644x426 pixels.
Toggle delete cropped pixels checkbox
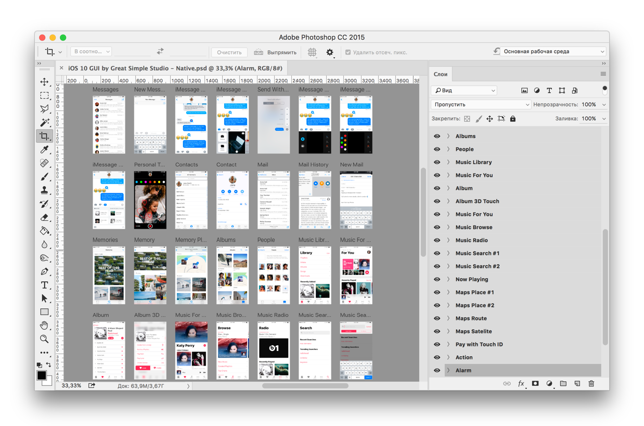[348, 52]
